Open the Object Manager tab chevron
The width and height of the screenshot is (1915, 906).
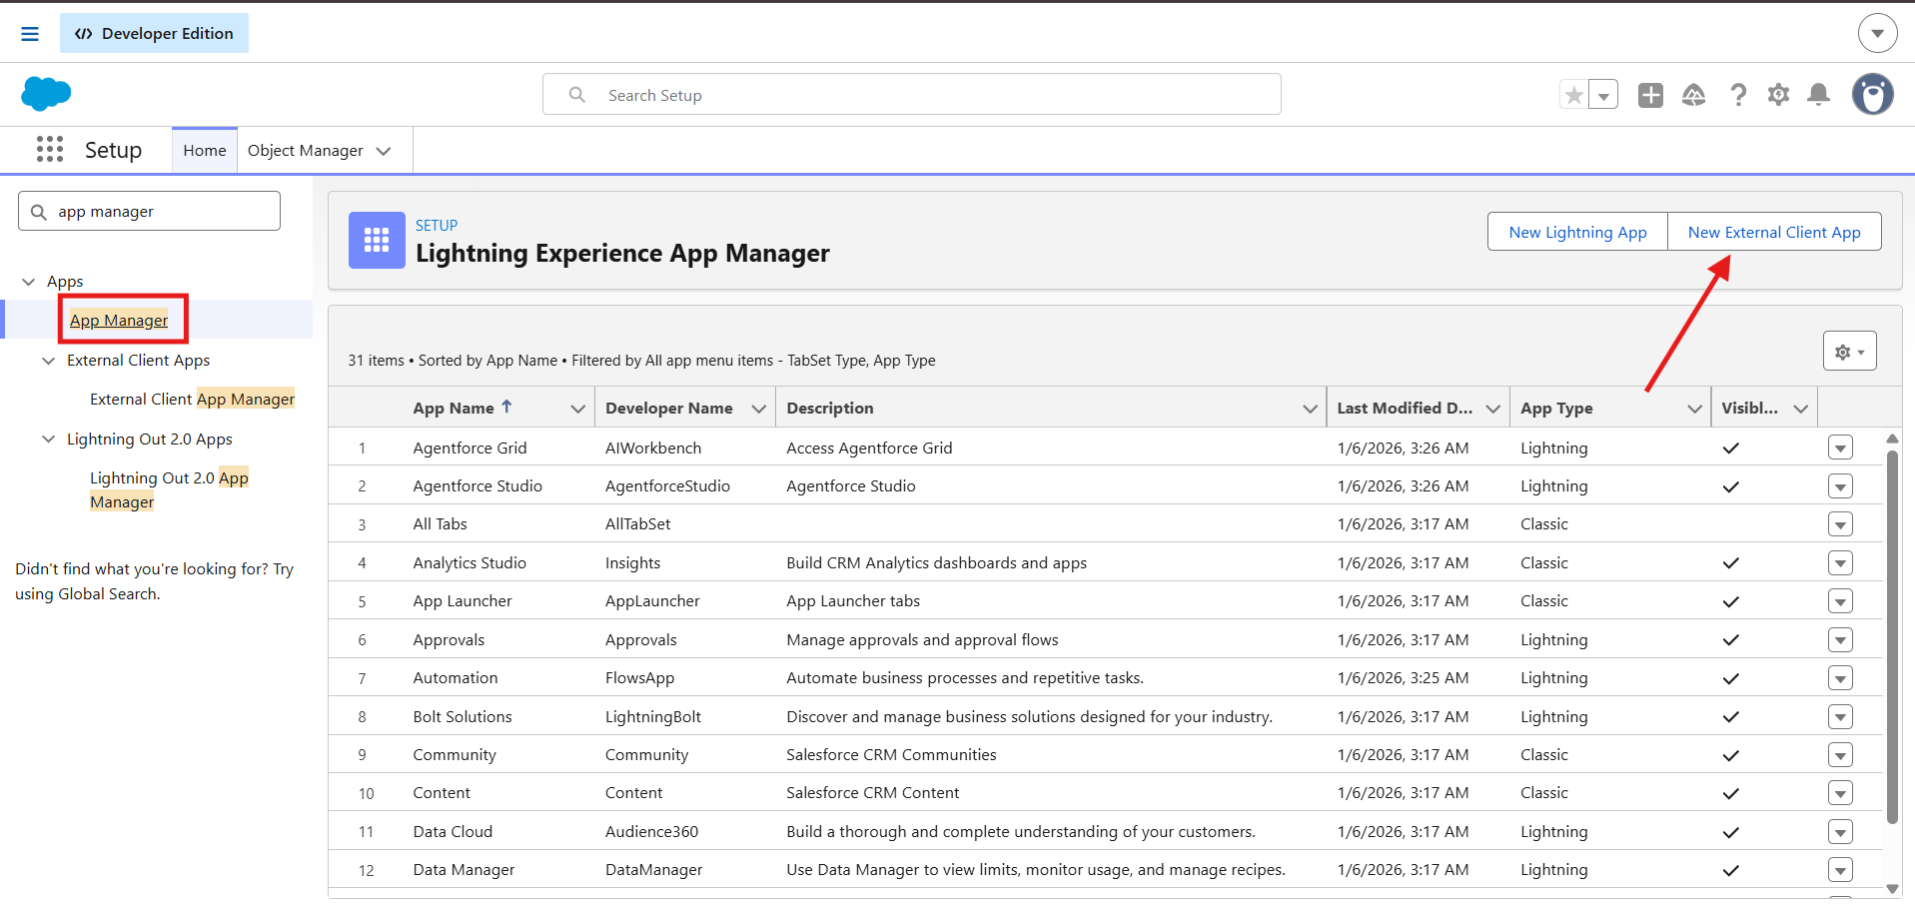[384, 151]
